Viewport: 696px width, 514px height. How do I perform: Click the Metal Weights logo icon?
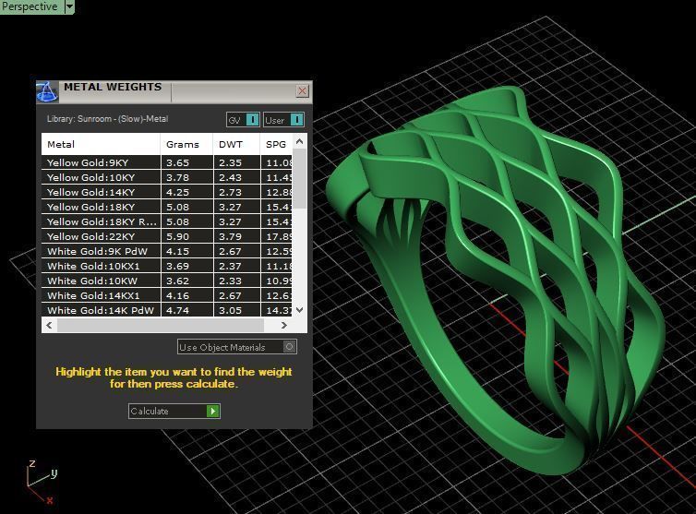[x=47, y=92]
